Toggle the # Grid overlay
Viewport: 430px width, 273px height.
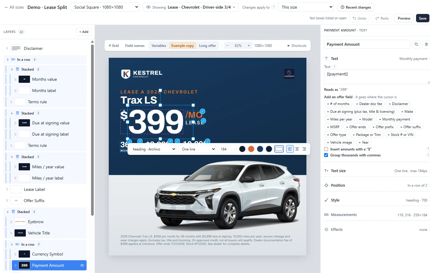[114, 46]
